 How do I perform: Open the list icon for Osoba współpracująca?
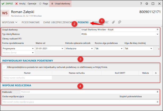[x=157, y=102]
